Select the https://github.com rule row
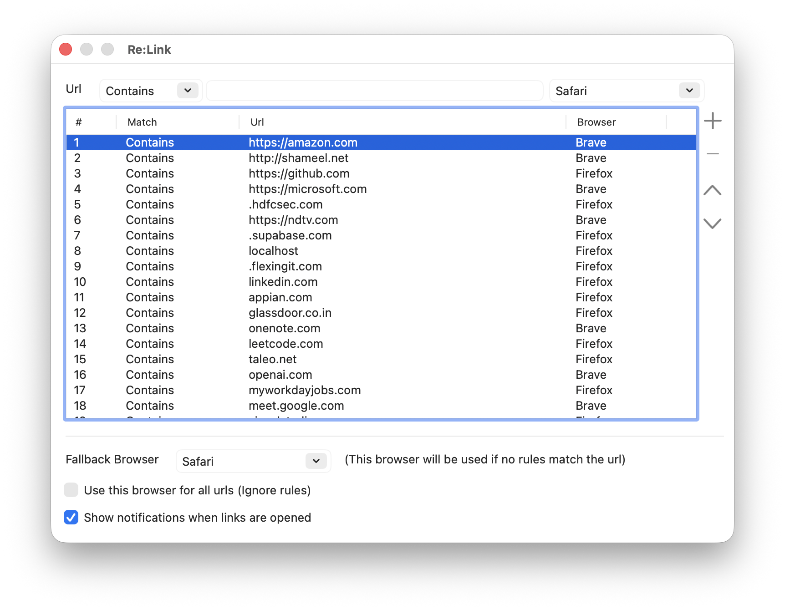The height and width of the screenshot is (610, 785). pos(299,173)
